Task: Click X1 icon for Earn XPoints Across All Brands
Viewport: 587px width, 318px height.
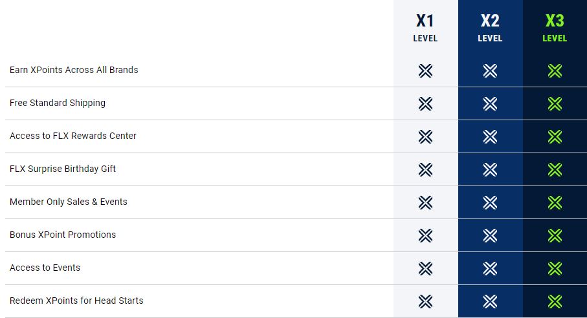Action: pos(425,70)
